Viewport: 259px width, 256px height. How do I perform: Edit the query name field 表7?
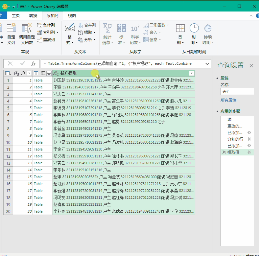237,91
